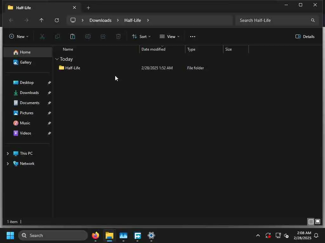Screen dimensions: 325x243
Task: Select Downloads in the address bar
Action: pyautogui.click(x=100, y=20)
